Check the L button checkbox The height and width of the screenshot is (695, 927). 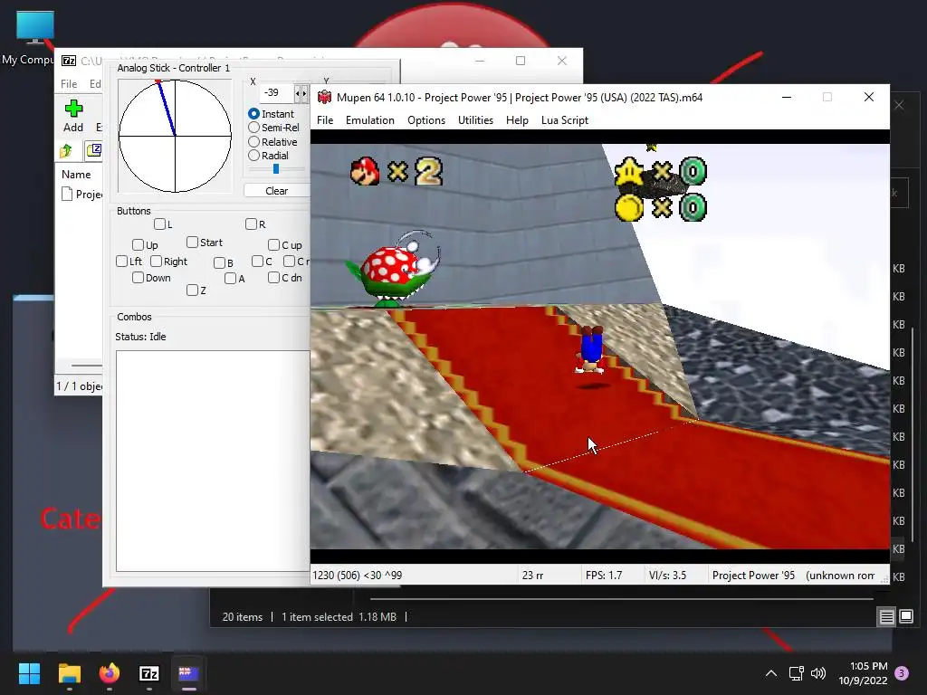point(159,224)
